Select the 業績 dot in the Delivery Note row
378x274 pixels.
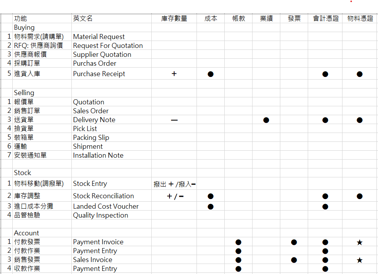(x=266, y=120)
